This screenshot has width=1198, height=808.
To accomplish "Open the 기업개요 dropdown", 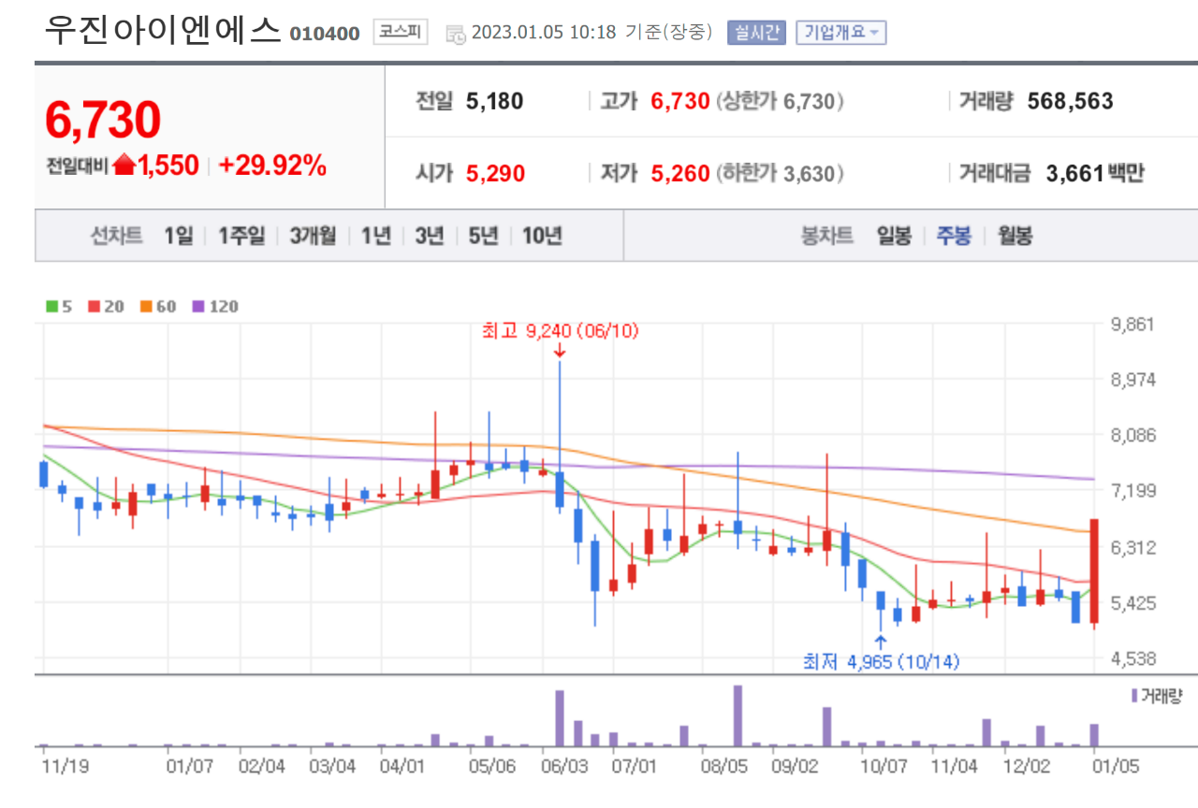I will pos(840,33).
